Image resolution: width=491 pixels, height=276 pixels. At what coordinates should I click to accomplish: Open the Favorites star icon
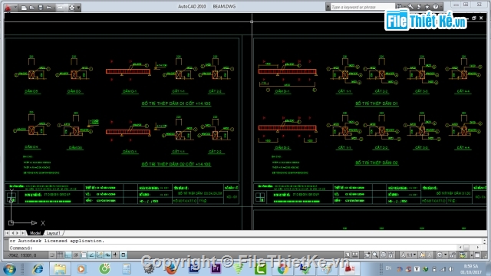pos(427,7)
